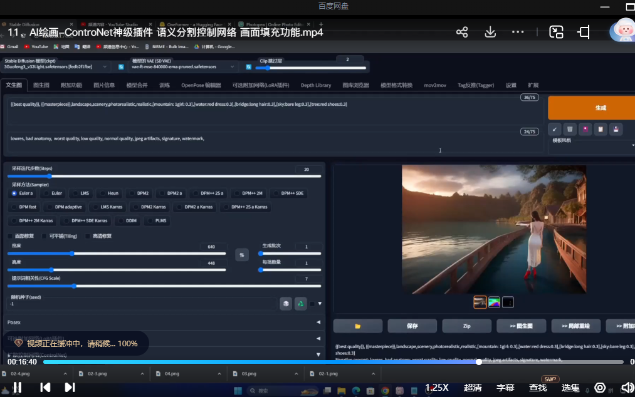Click the refresh icon next to VAE model

click(x=249, y=67)
